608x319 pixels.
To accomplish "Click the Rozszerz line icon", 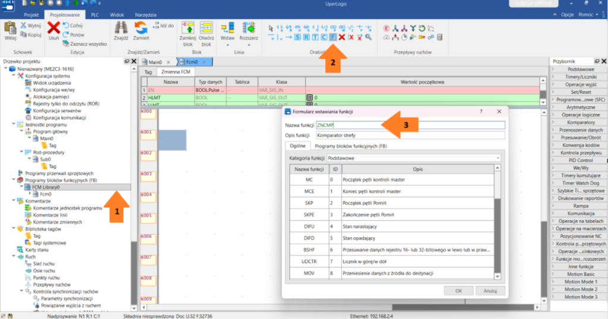I will pyautogui.click(x=249, y=28).
